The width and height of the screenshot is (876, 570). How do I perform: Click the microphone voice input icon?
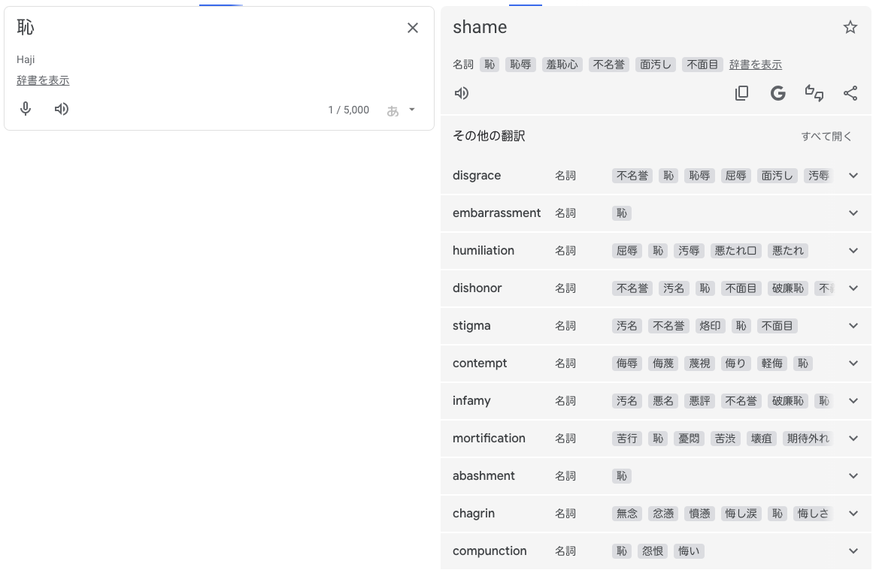click(x=26, y=109)
